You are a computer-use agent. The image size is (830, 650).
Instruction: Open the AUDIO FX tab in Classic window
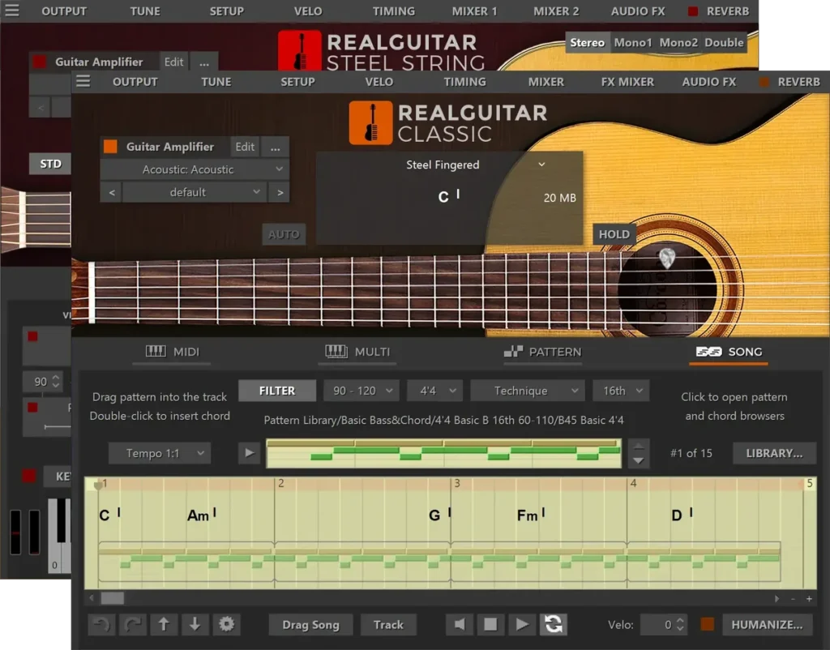pyautogui.click(x=708, y=82)
